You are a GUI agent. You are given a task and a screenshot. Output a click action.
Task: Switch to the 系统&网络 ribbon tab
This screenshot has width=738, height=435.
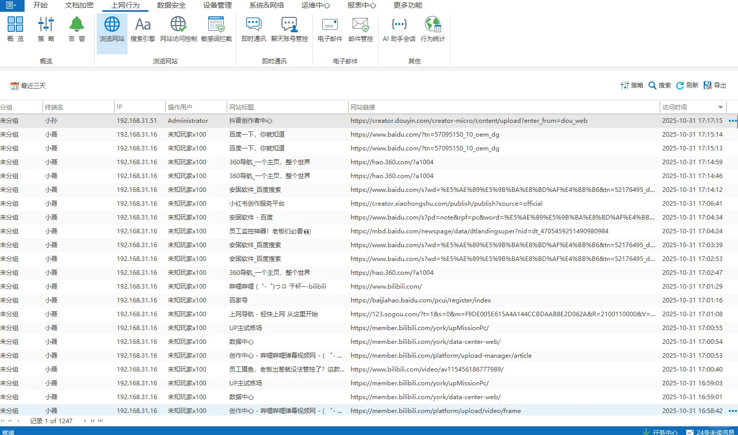pyautogui.click(x=266, y=5)
